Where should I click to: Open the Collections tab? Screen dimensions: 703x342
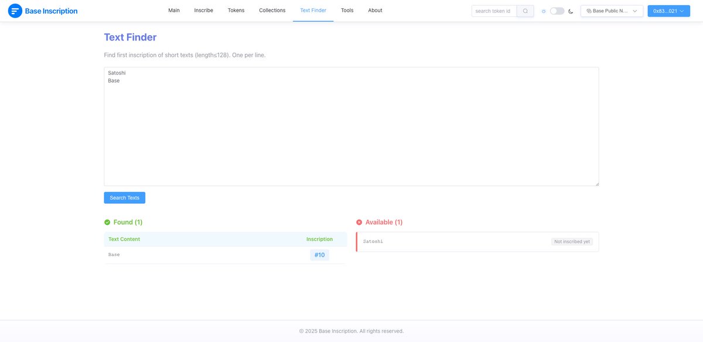point(272,11)
